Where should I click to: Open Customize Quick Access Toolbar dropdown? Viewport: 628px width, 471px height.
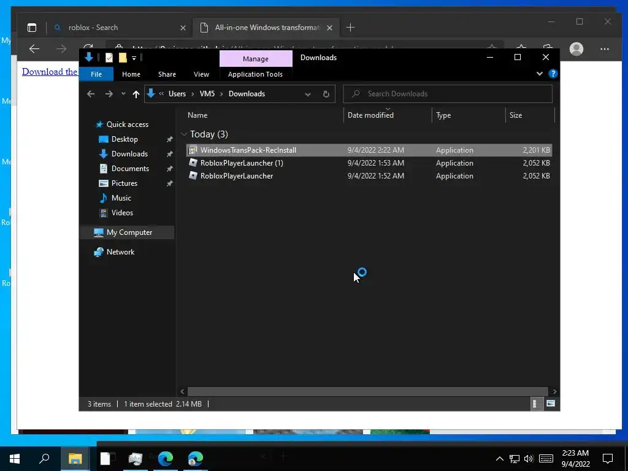134,58
